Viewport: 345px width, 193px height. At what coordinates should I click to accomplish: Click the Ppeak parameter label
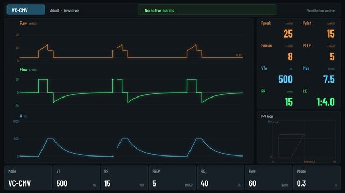(266, 23)
